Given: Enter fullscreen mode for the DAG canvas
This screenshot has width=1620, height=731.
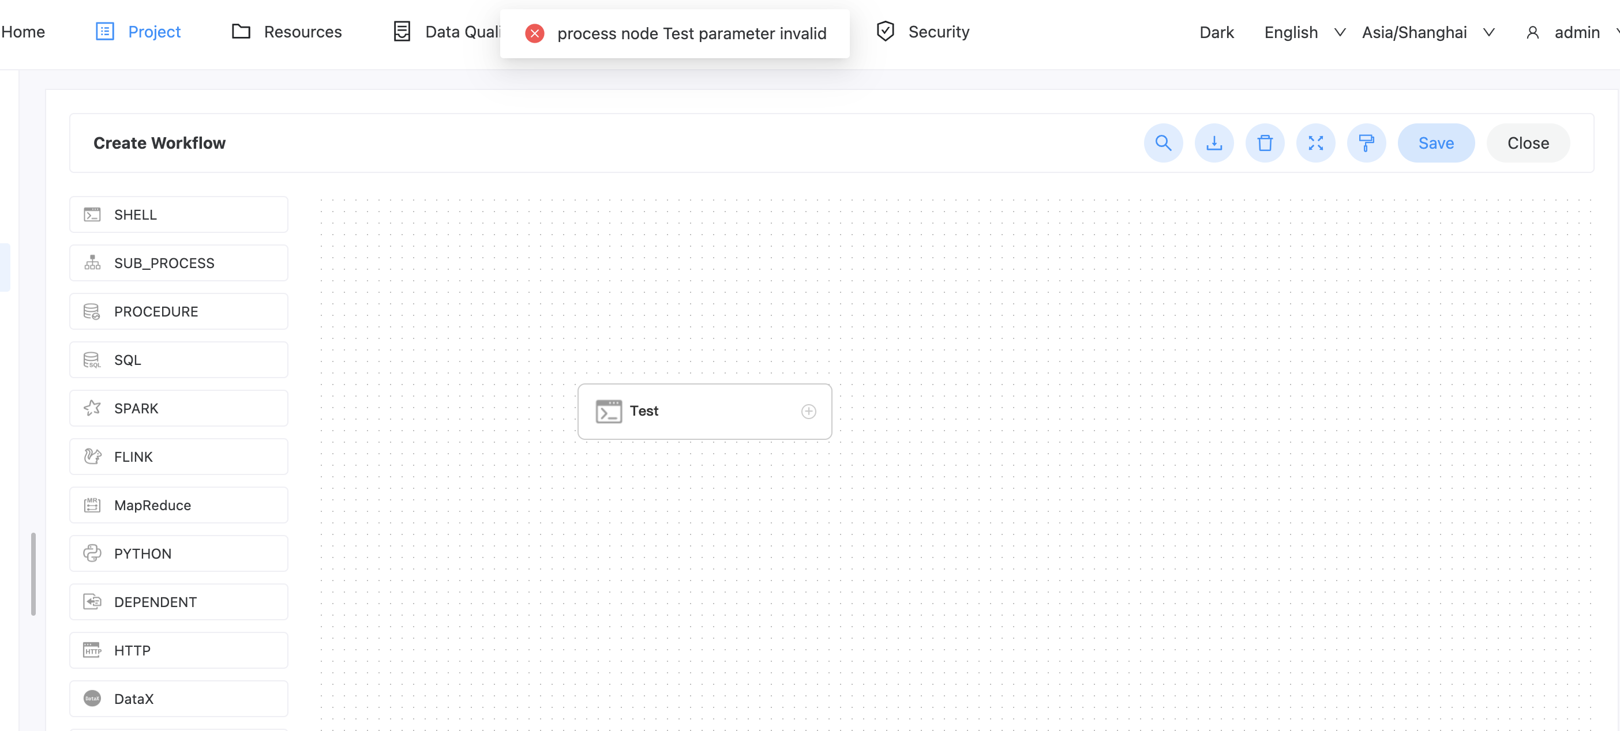Looking at the screenshot, I should click(1317, 142).
